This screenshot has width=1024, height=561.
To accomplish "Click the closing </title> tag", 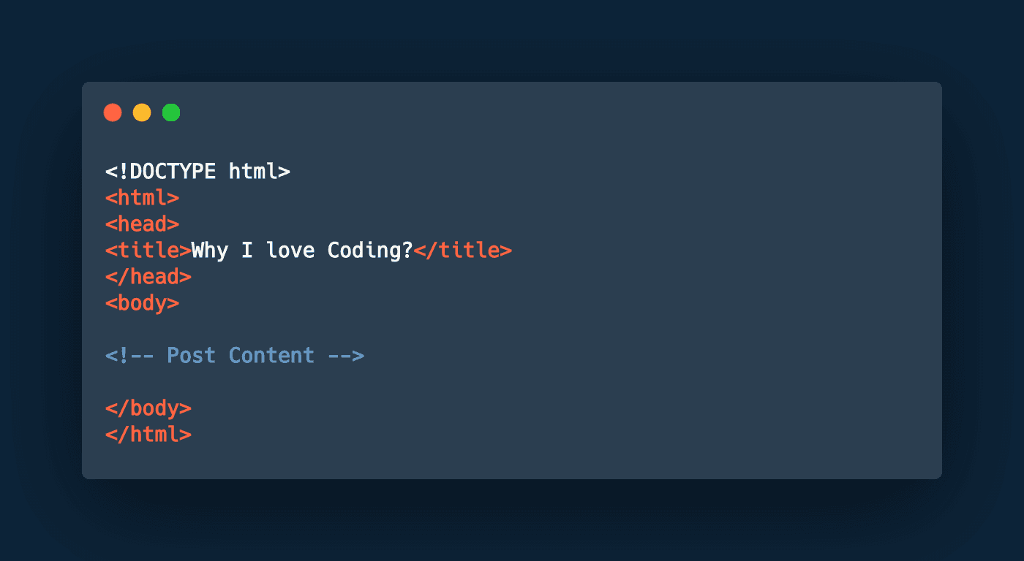I will (463, 251).
